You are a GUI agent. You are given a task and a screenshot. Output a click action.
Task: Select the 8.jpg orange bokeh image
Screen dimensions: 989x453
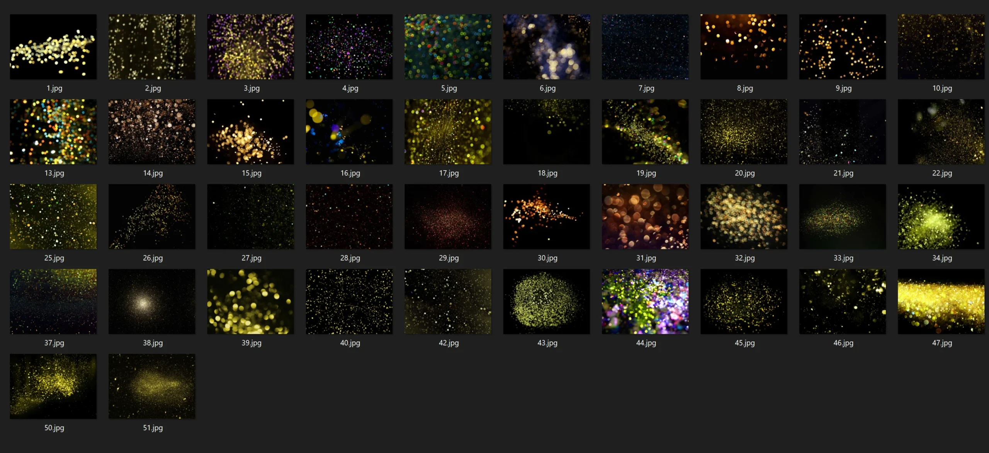click(744, 47)
